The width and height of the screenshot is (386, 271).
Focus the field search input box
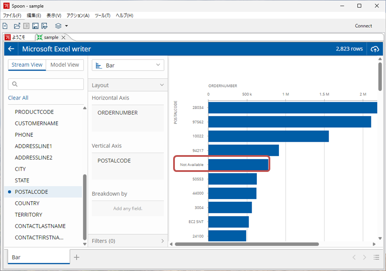[x=46, y=84]
